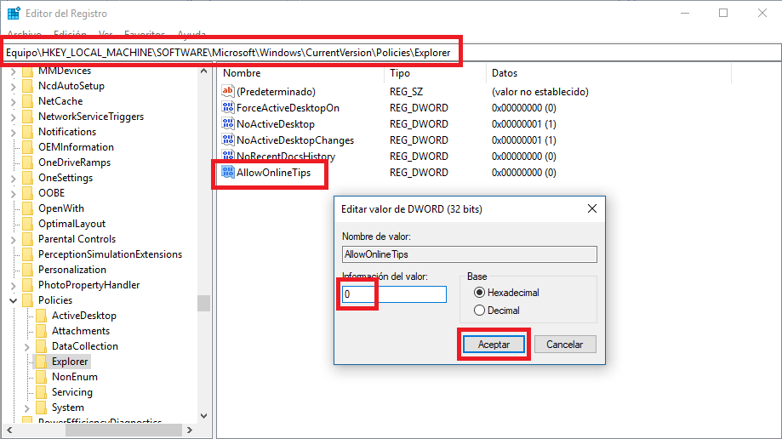Screen dimensions: 782x439
Task: Click the DataCollection folder icon
Action: pos(42,346)
